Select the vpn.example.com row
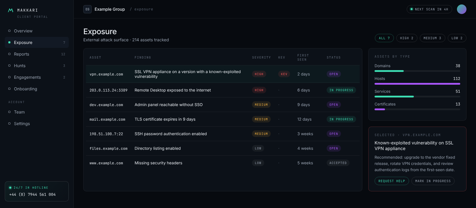Viewport: 476px width, 208px height. click(223, 74)
